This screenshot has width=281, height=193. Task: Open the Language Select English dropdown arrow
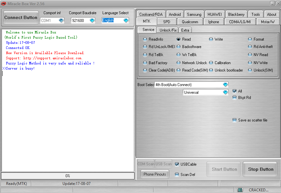[x=126, y=20]
